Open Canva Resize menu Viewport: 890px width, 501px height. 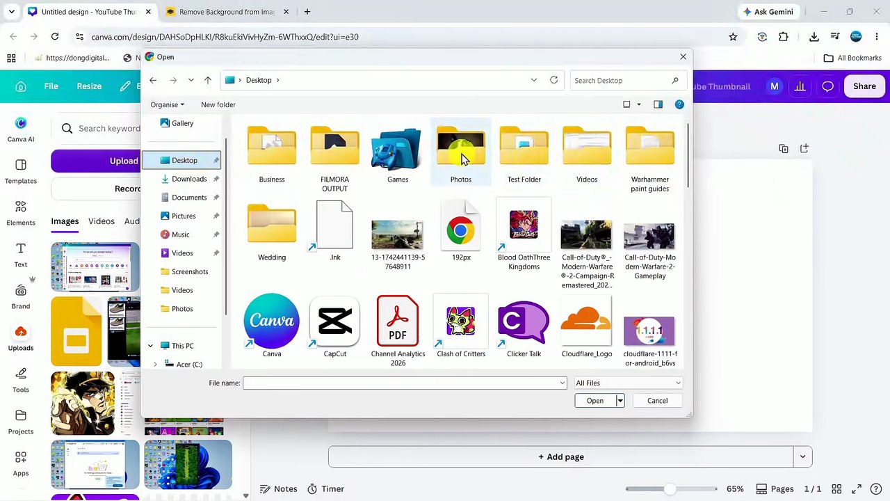[89, 86]
